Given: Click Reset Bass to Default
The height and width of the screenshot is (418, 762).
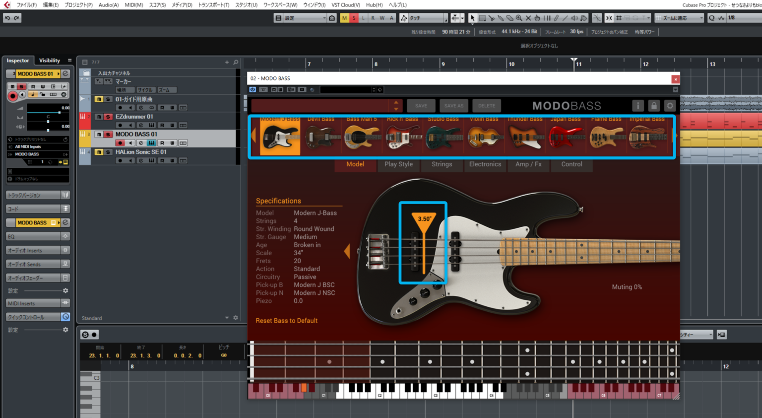Looking at the screenshot, I should (286, 320).
